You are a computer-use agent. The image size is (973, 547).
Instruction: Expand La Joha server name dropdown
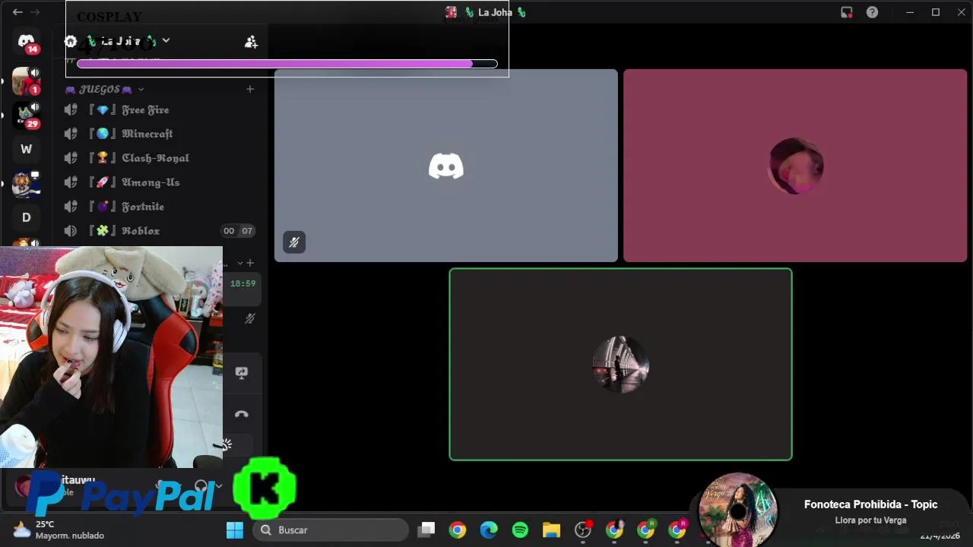click(x=166, y=41)
